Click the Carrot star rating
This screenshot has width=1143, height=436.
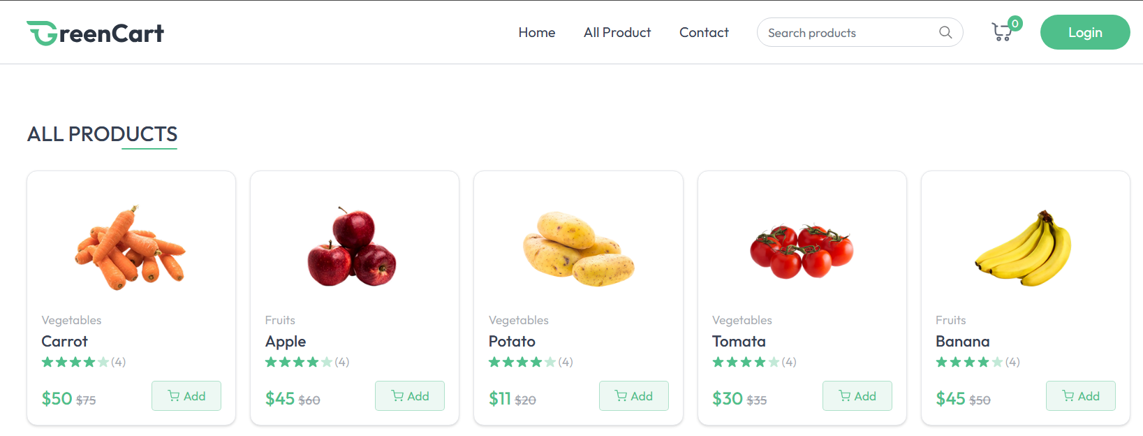click(75, 362)
